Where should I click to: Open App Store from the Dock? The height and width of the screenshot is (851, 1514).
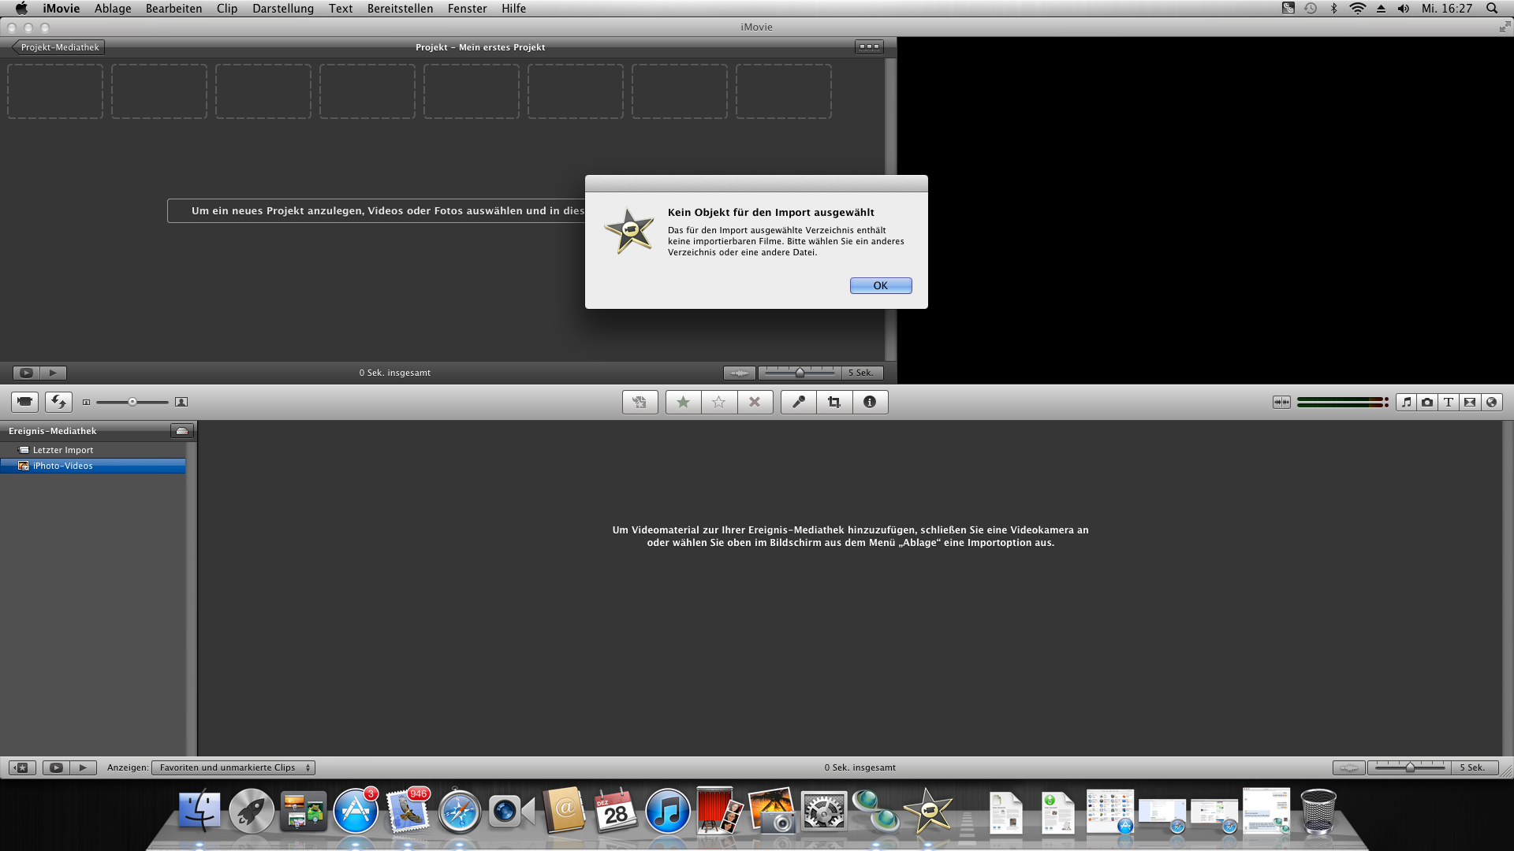(356, 812)
